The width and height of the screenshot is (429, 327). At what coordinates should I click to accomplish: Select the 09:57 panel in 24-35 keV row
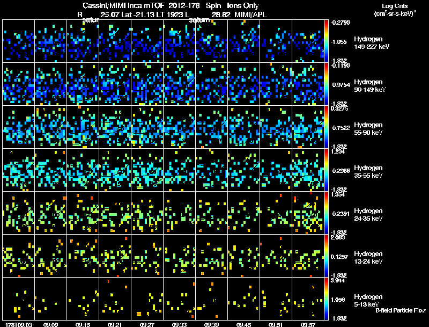pos(308,213)
